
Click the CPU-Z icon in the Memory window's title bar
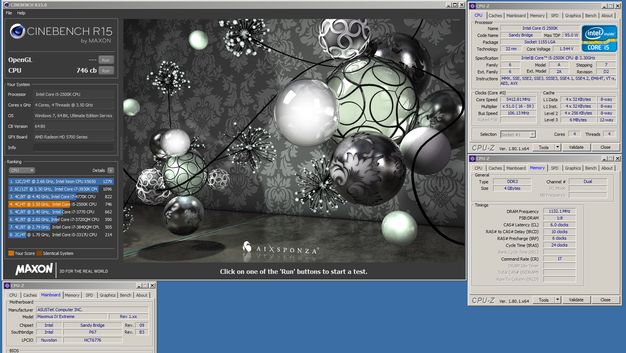(473, 159)
